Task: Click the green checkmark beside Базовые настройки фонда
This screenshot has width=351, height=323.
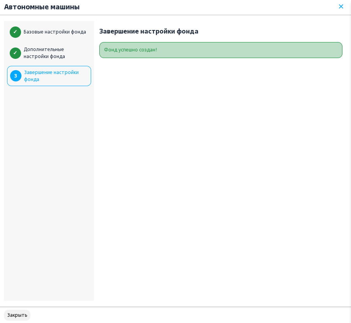Action: [16, 32]
